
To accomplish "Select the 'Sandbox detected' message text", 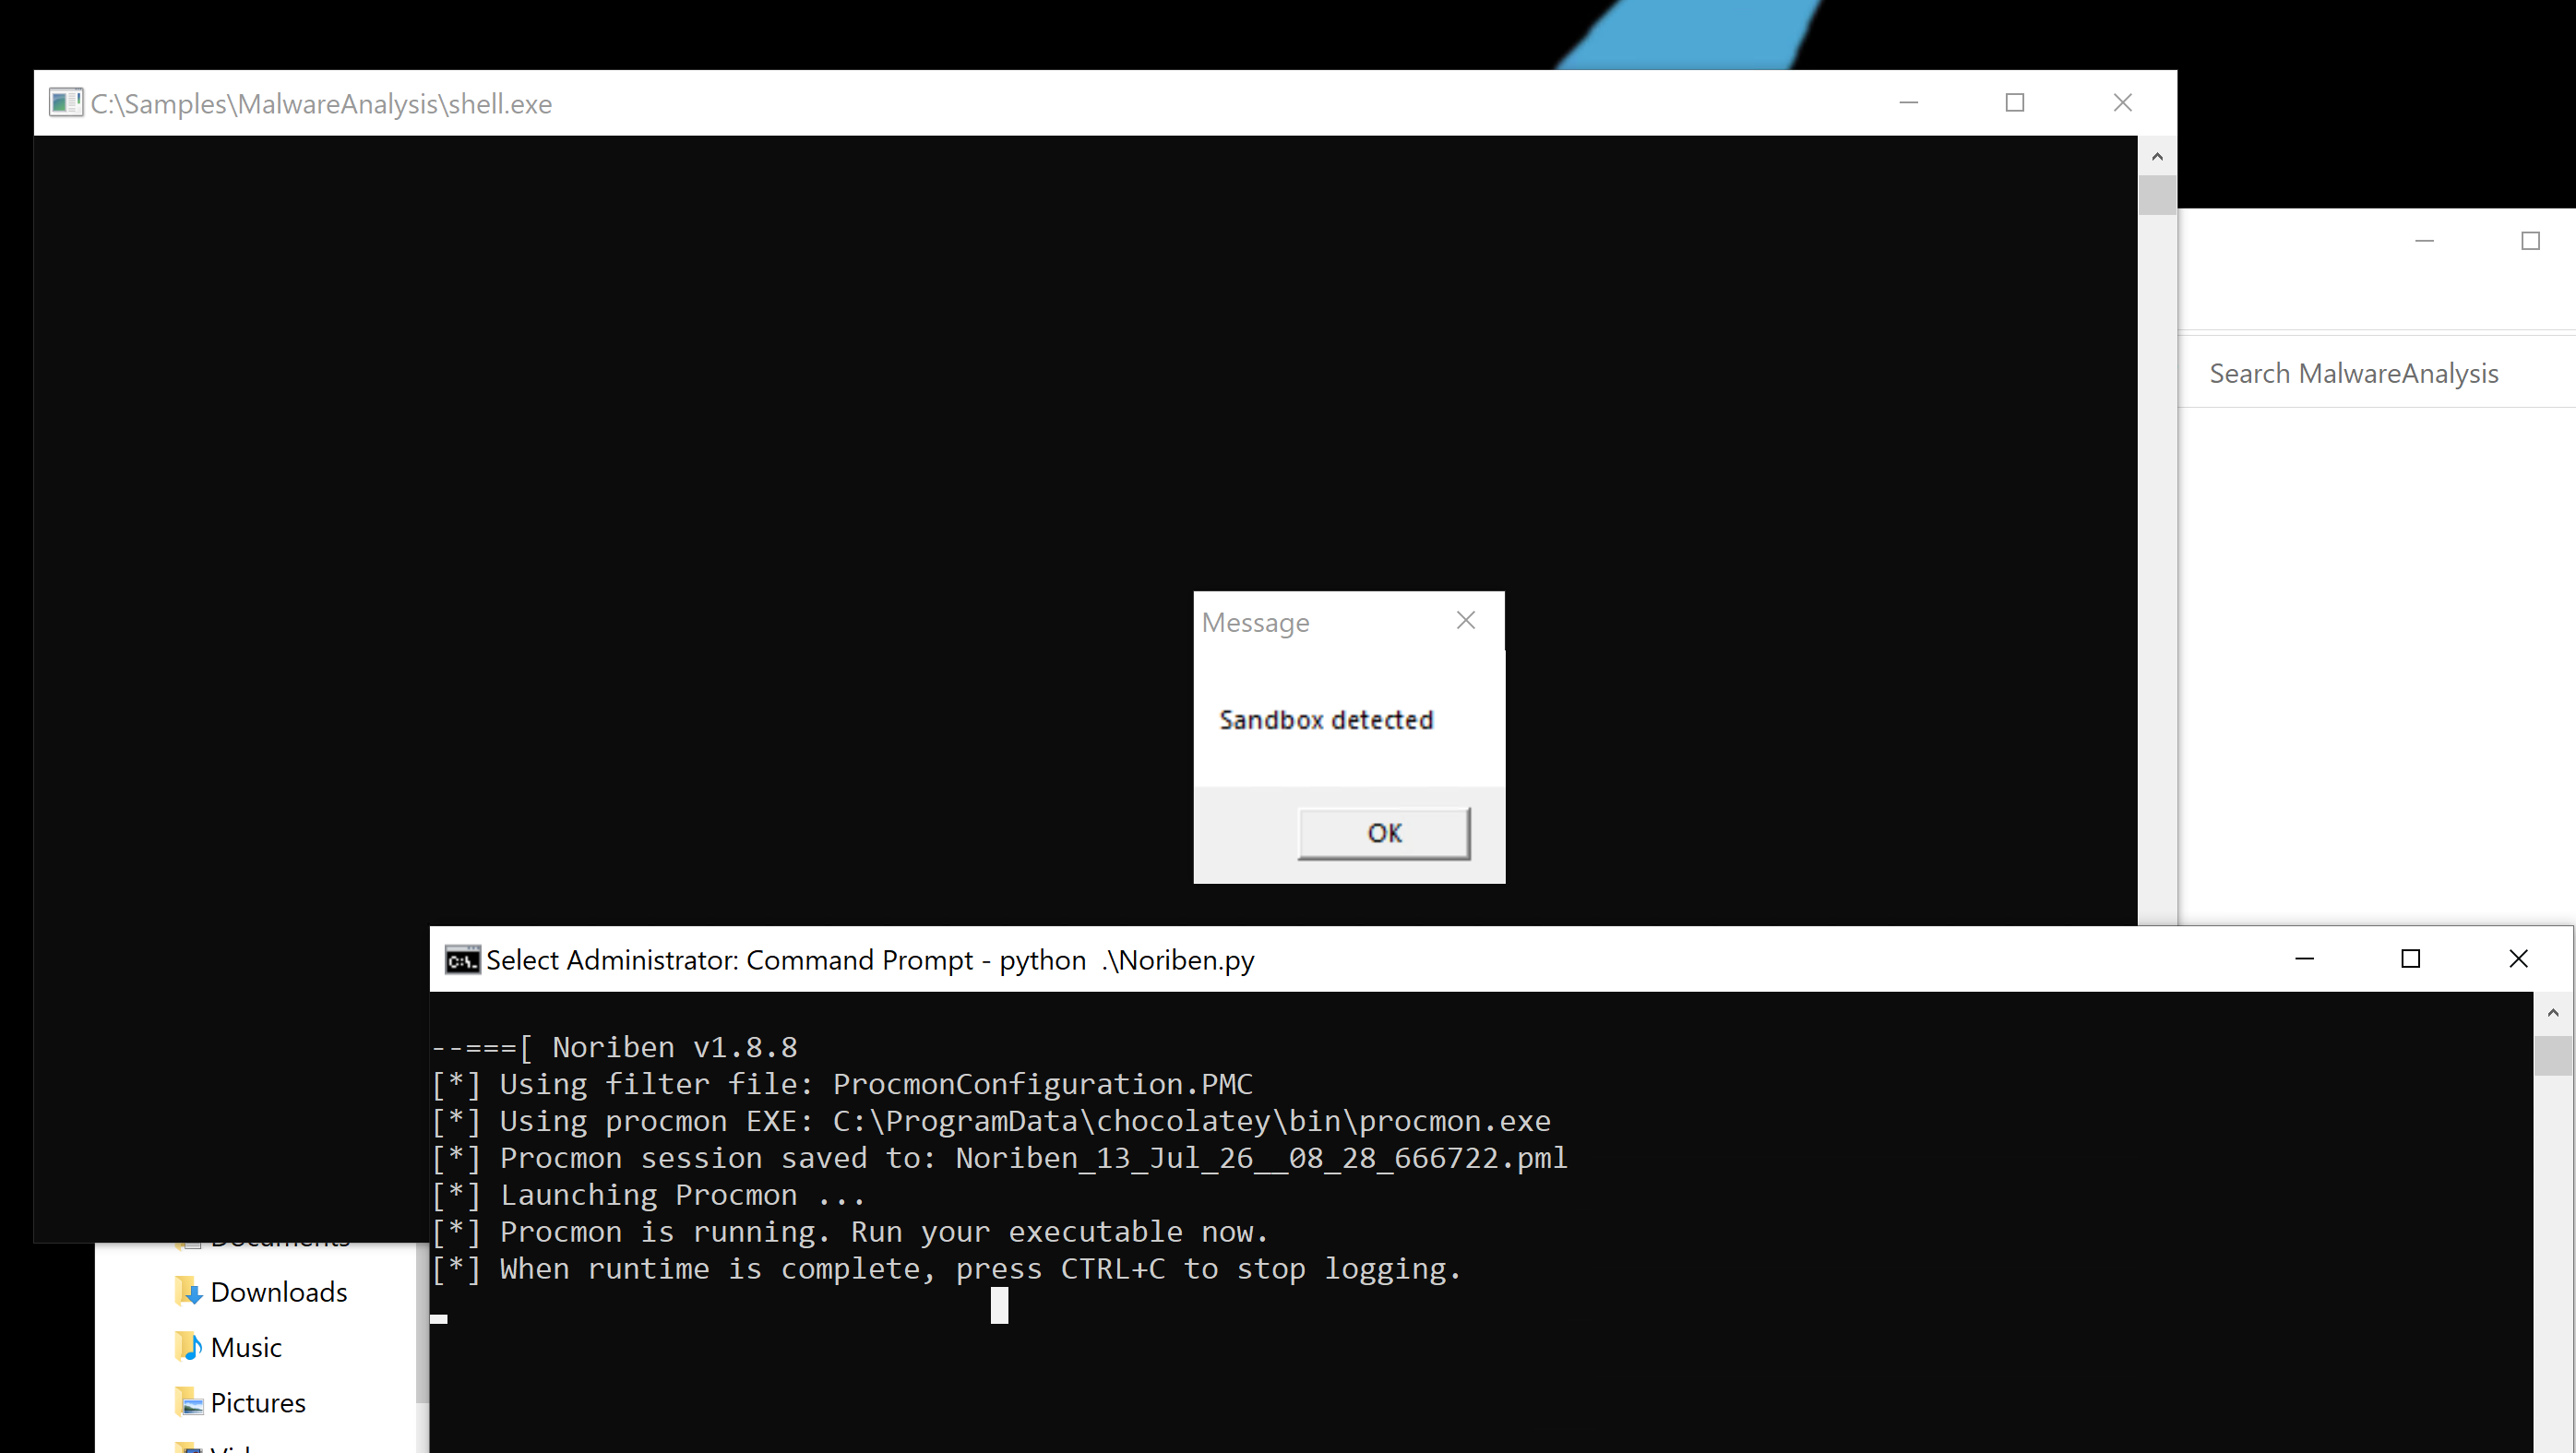I will [x=1326, y=720].
